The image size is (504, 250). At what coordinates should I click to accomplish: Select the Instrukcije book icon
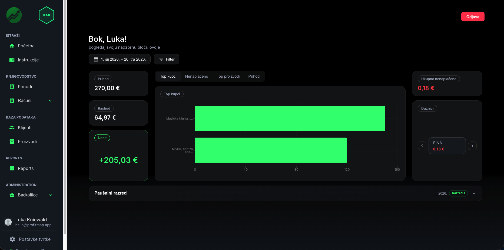(x=12, y=60)
